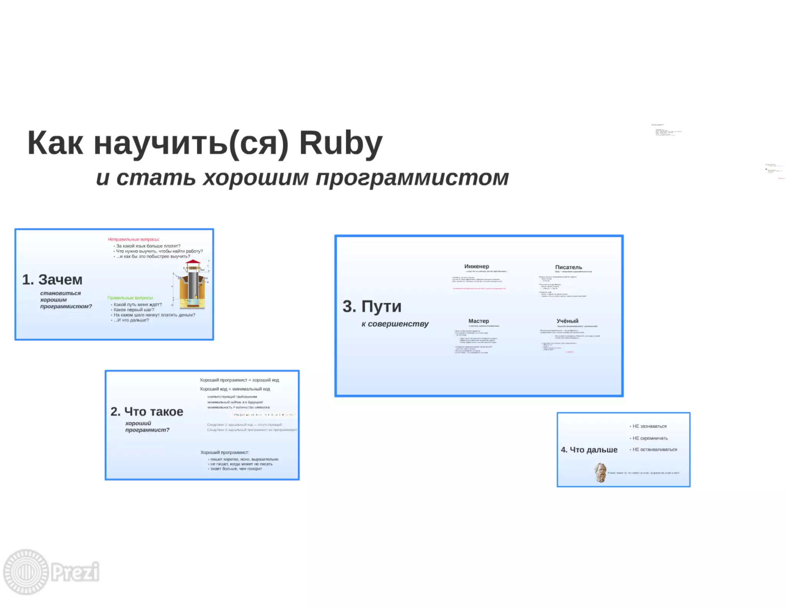Select the 'Писатель' heading
The image size is (786, 607).
pos(568,267)
